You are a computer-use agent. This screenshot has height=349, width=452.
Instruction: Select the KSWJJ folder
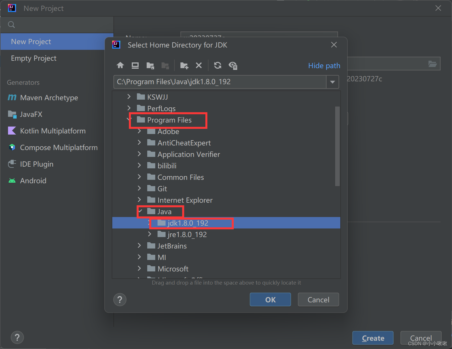[x=158, y=97]
